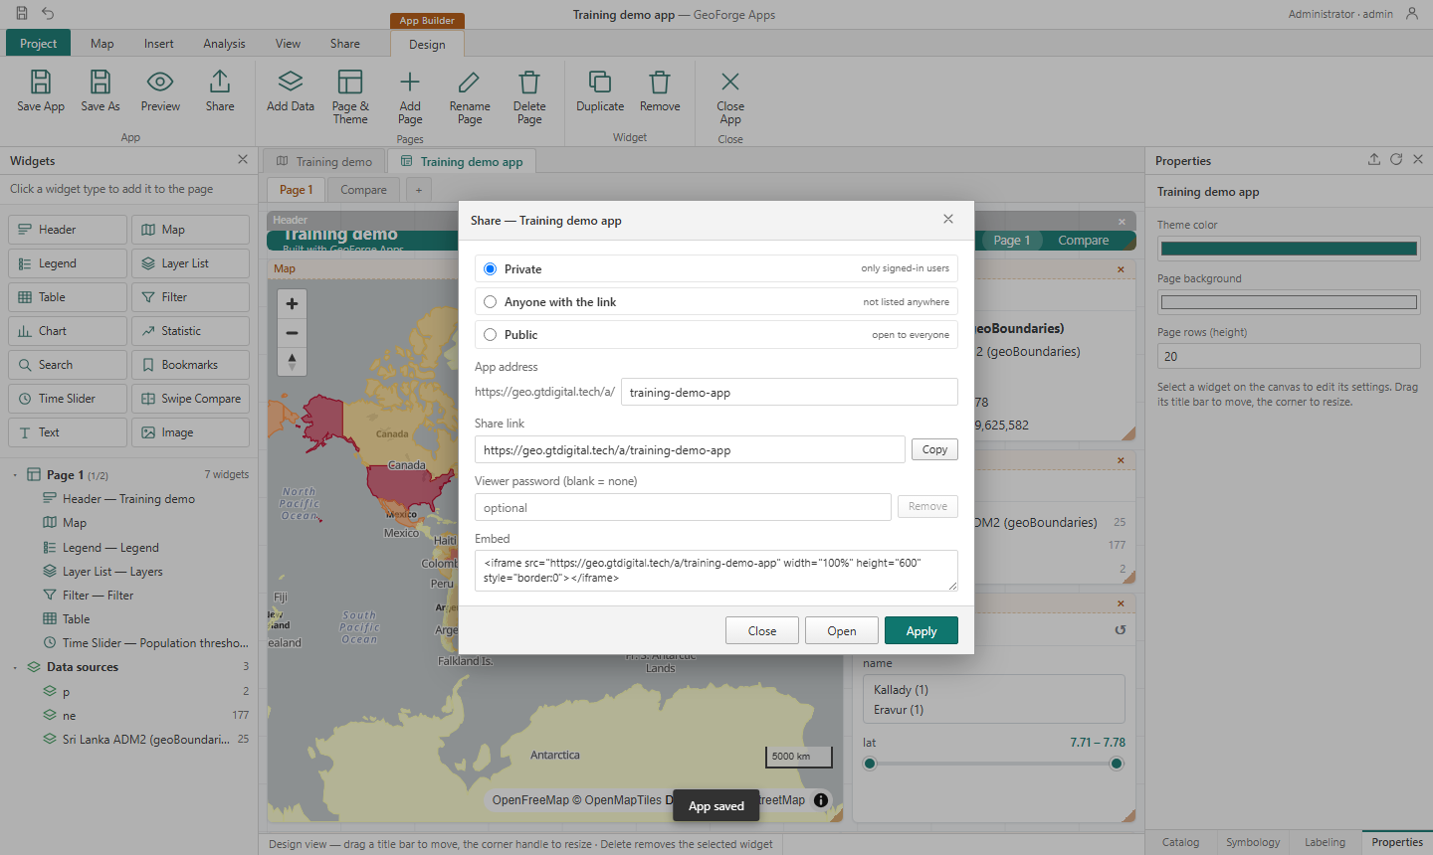Add a Swipe Compare widget
The image size is (1433, 855).
190,399
